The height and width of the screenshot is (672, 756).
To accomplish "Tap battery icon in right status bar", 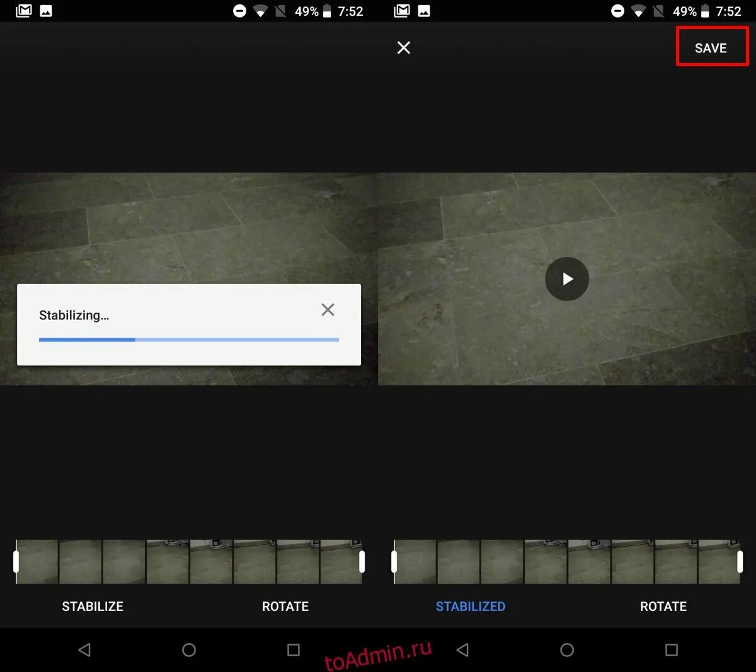I will [705, 11].
